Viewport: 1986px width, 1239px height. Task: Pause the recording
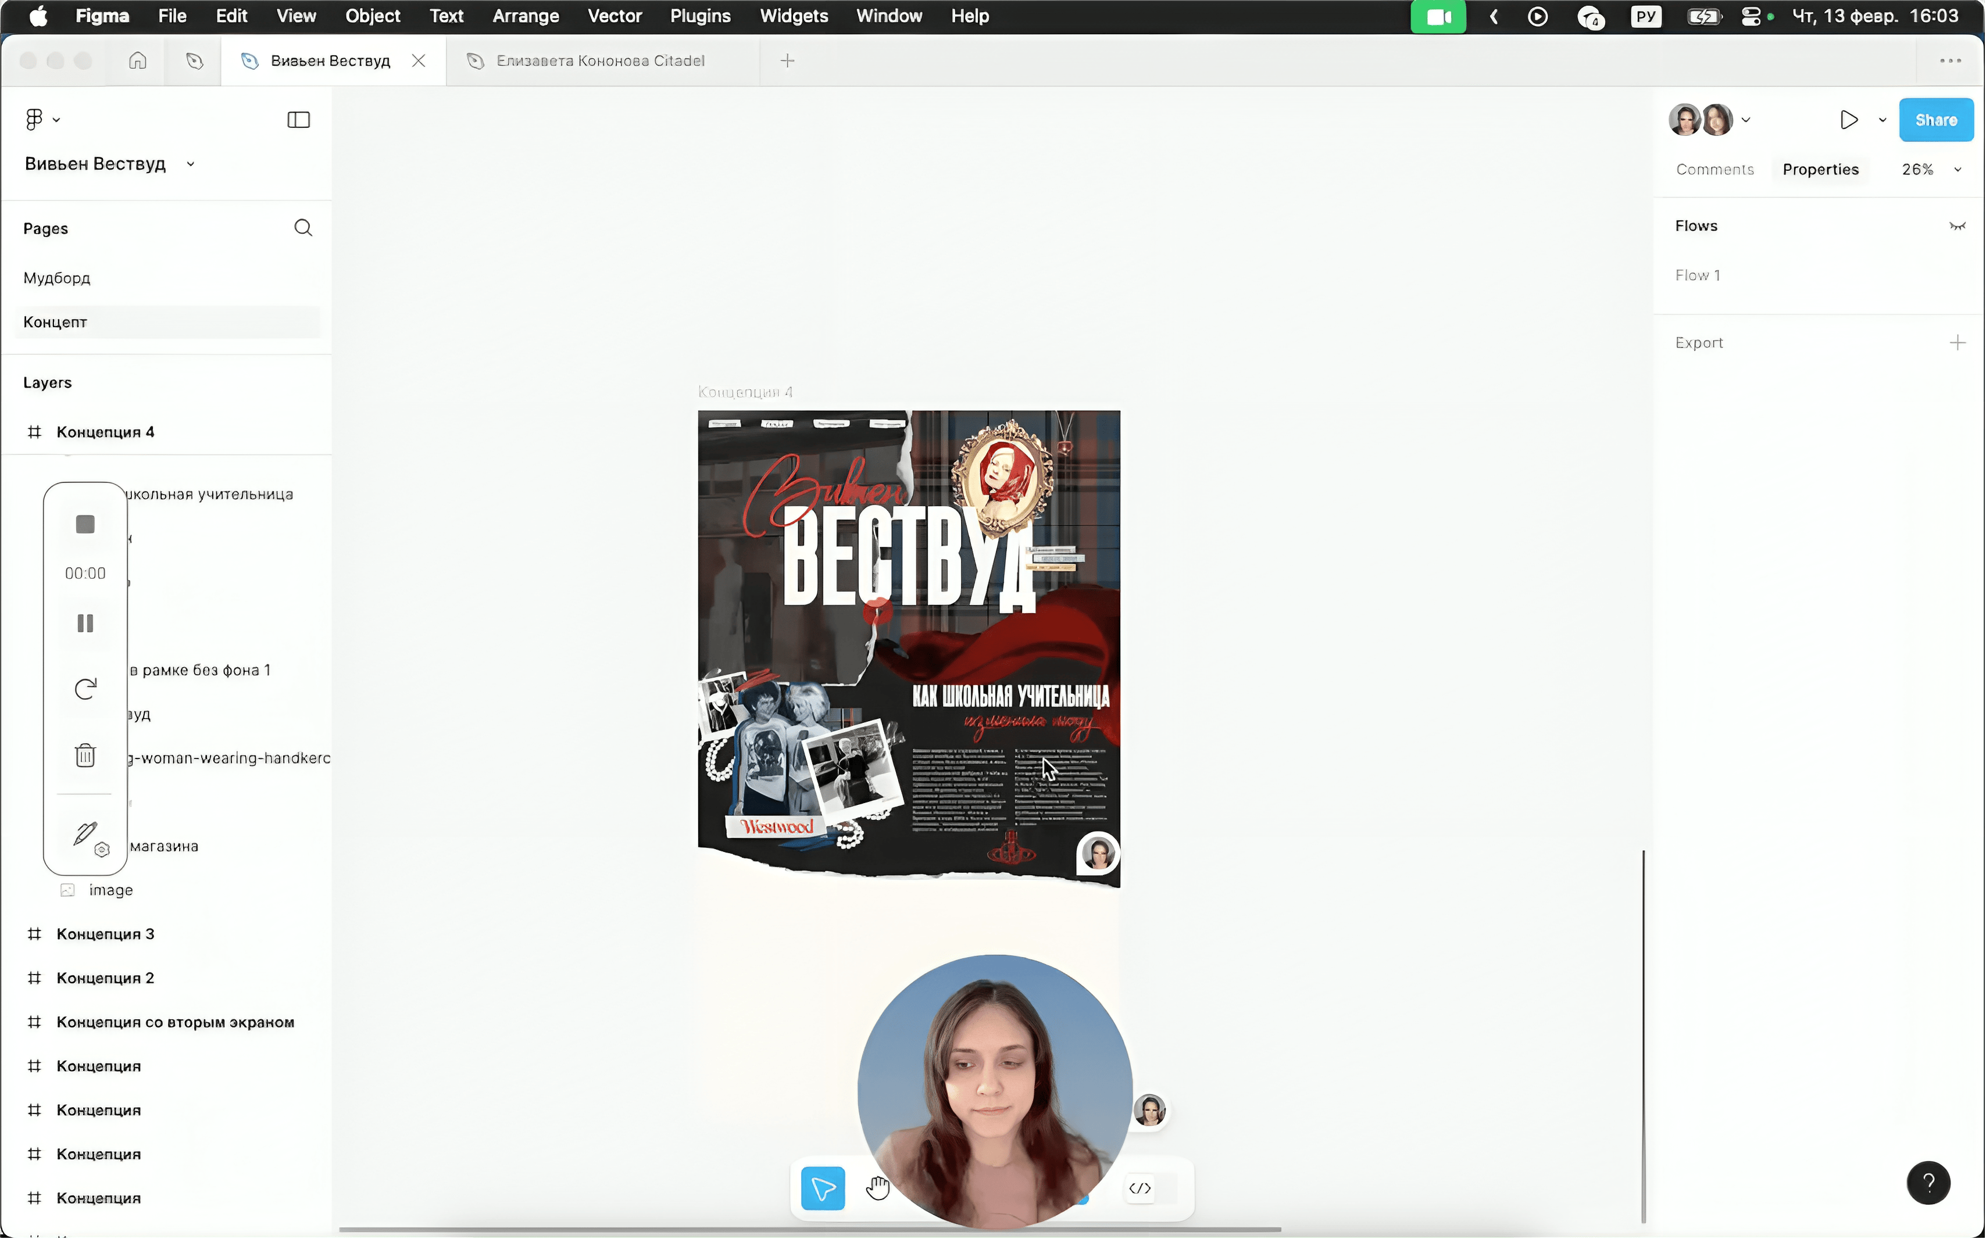pos(85,624)
